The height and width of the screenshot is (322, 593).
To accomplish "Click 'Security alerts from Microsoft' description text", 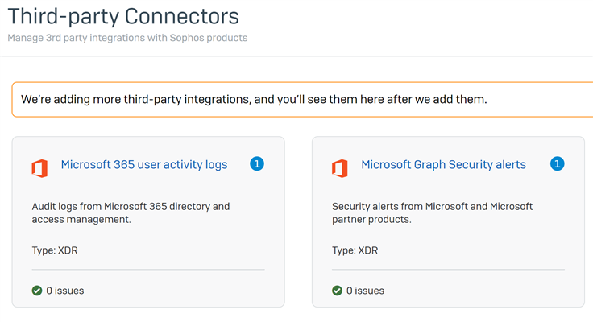I will (433, 213).
